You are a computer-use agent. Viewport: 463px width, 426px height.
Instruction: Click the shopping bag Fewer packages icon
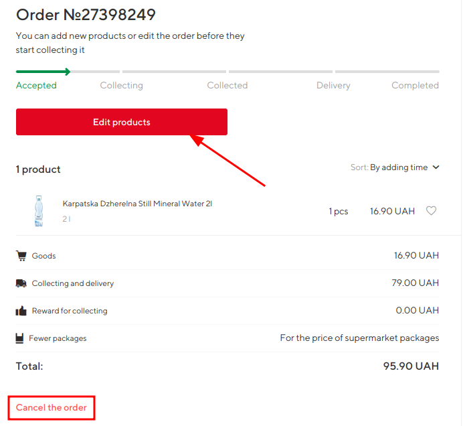(20, 338)
